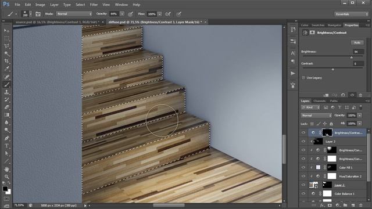
Task: Hide the Color Fill 1 layer
Action: [303, 168]
